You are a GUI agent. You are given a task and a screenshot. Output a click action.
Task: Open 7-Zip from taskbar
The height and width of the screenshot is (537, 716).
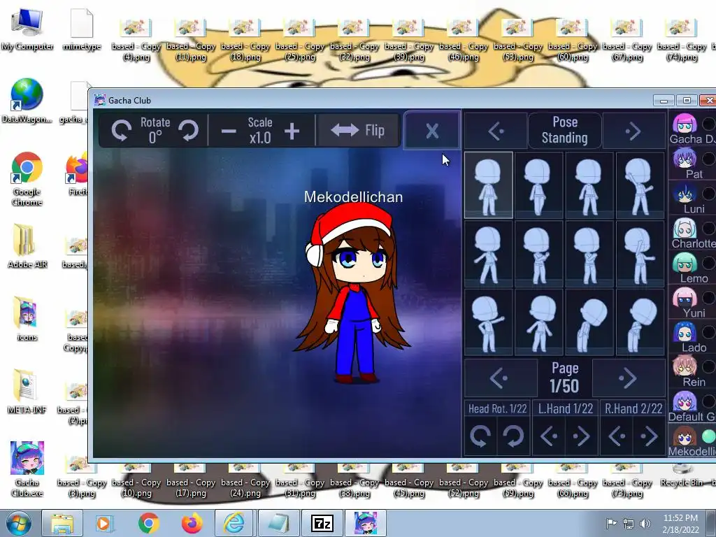pos(322,523)
